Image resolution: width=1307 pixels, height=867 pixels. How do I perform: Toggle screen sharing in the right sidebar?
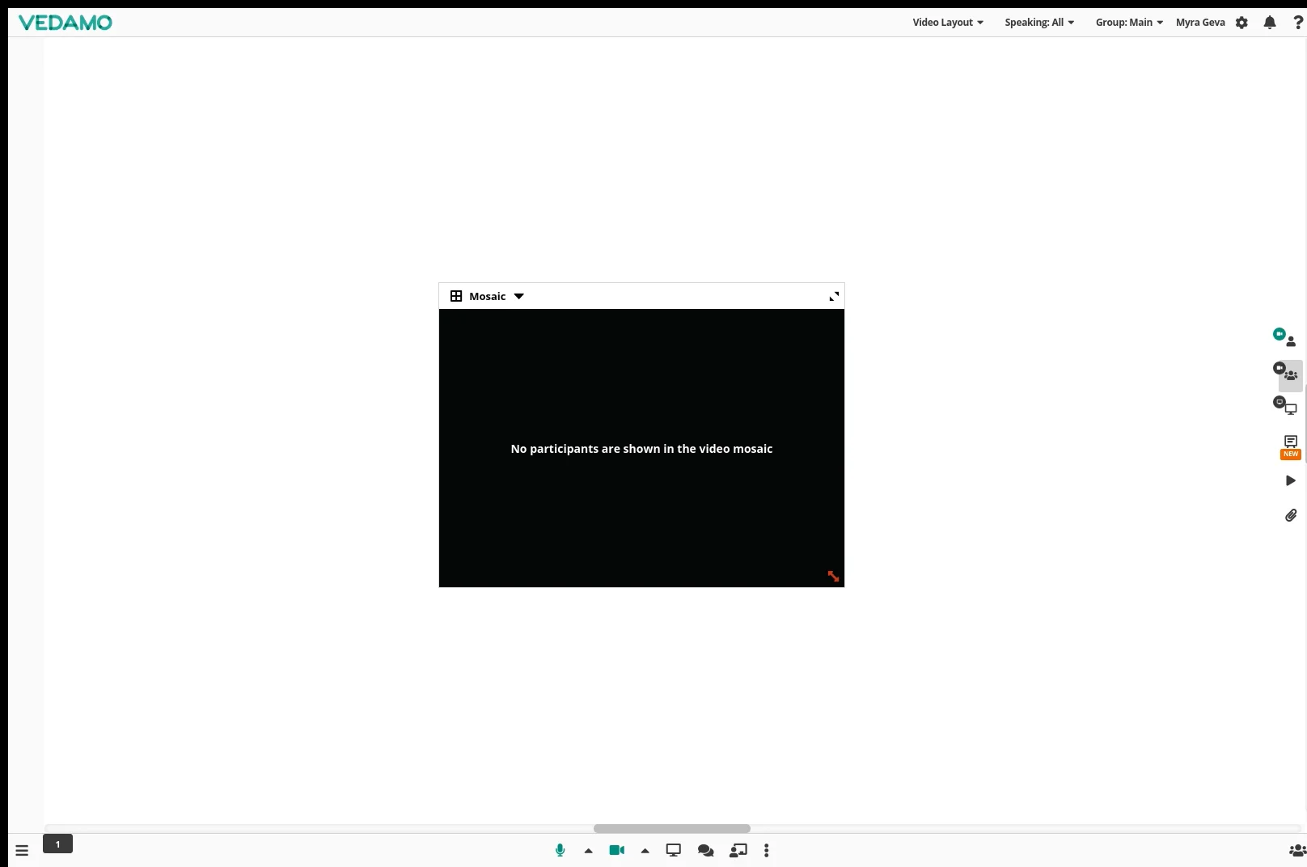[x=1285, y=406]
